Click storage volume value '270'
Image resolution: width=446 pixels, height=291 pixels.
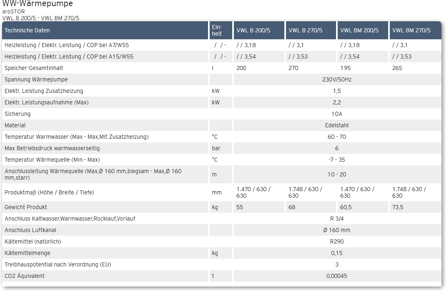coord(293,68)
